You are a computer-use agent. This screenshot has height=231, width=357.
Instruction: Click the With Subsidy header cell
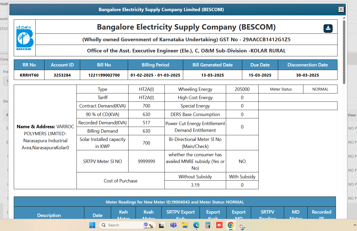pos(242,177)
